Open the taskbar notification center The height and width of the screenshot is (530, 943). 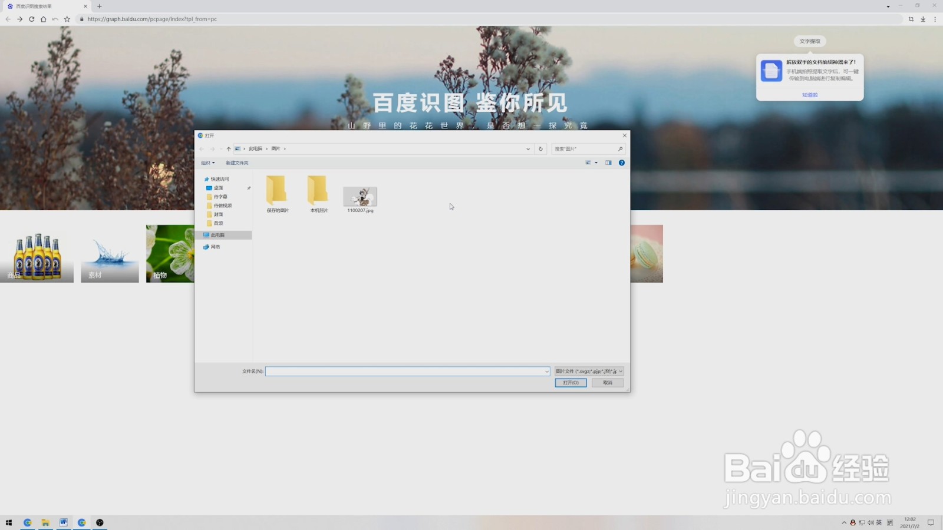pos(931,522)
